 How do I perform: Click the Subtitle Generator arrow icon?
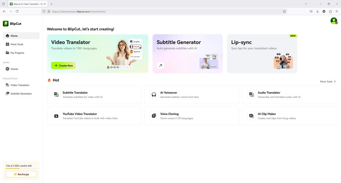coord(160,65)
